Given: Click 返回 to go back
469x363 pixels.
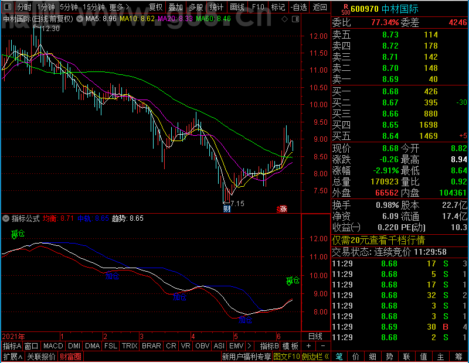Looking at the screenshot, I should [320, 7].
